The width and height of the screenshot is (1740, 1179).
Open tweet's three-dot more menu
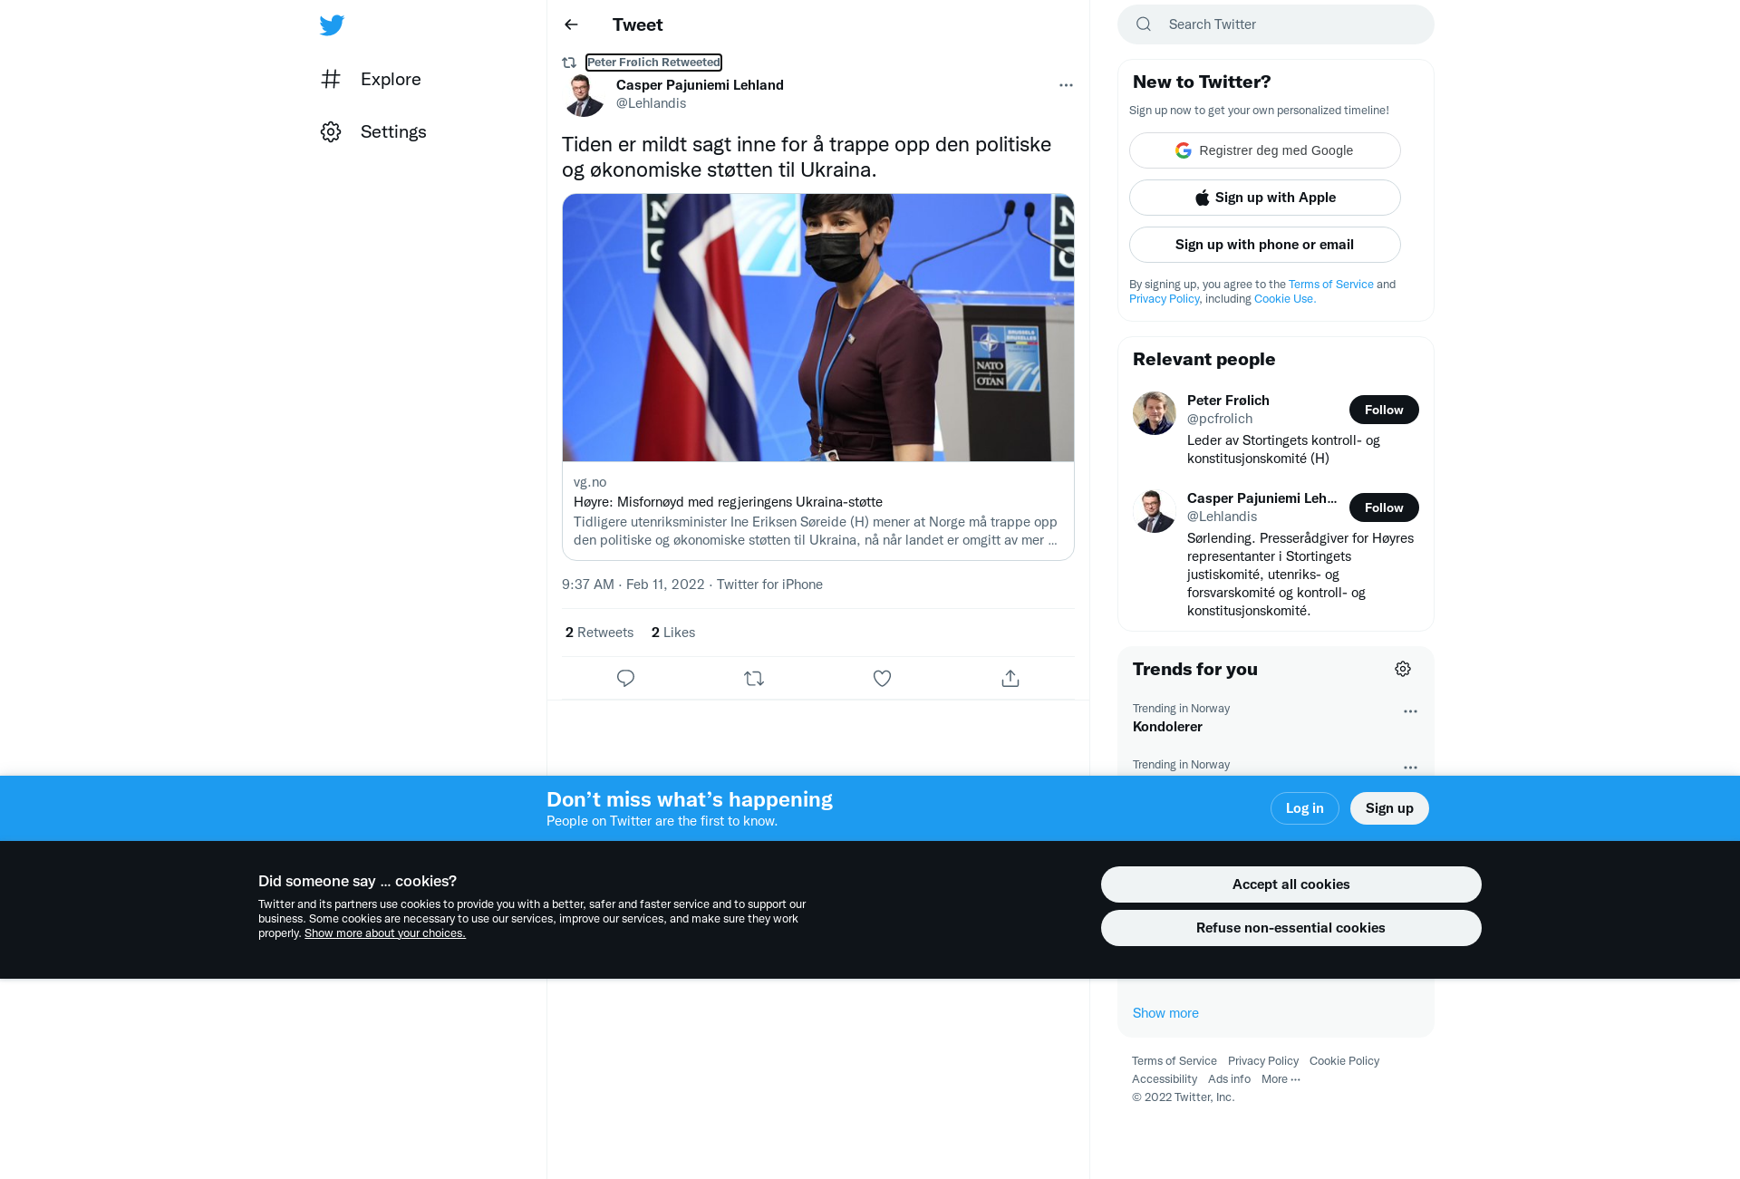click(1066, 85)
